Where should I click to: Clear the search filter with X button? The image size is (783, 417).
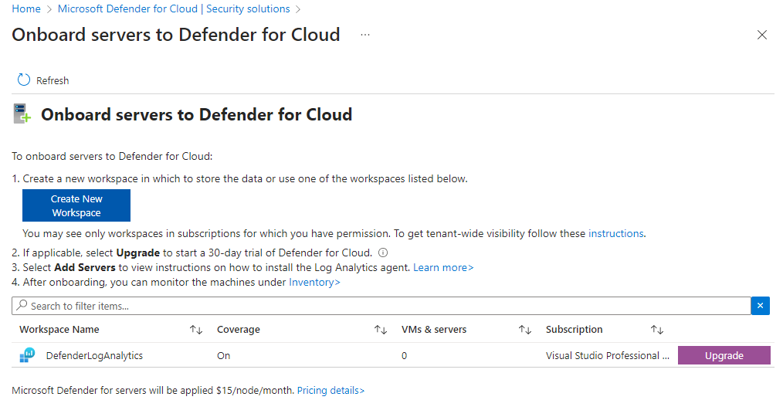coord(761,306)
